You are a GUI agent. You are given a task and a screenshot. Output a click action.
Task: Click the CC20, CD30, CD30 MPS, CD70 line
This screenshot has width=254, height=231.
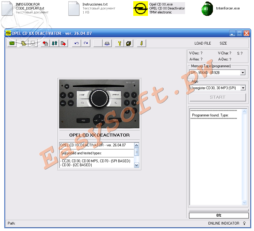pos(95,161)
